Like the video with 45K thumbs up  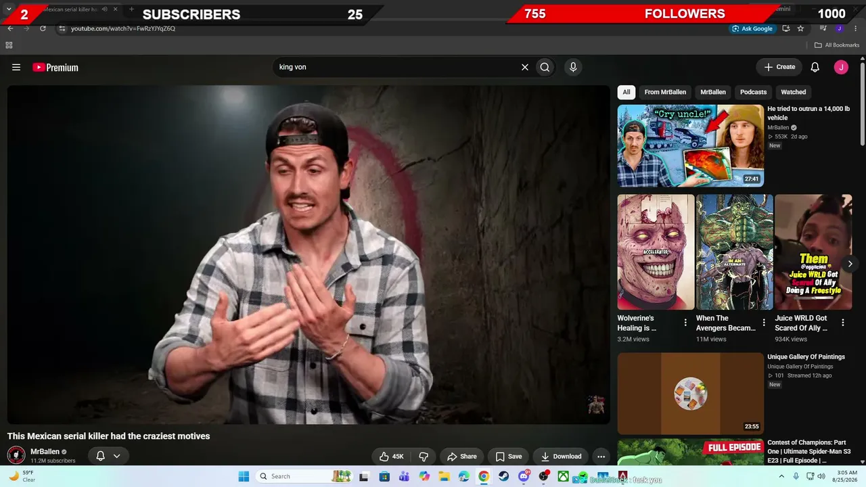pos(391,457)
